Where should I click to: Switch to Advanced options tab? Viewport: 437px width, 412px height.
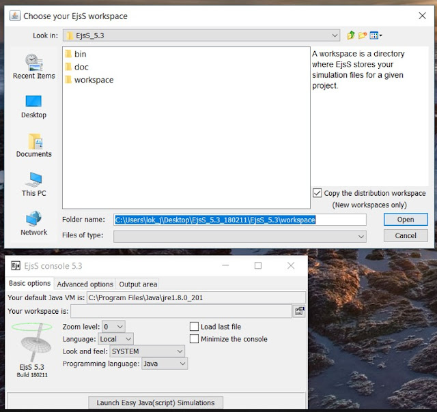[x=85, y=284]
